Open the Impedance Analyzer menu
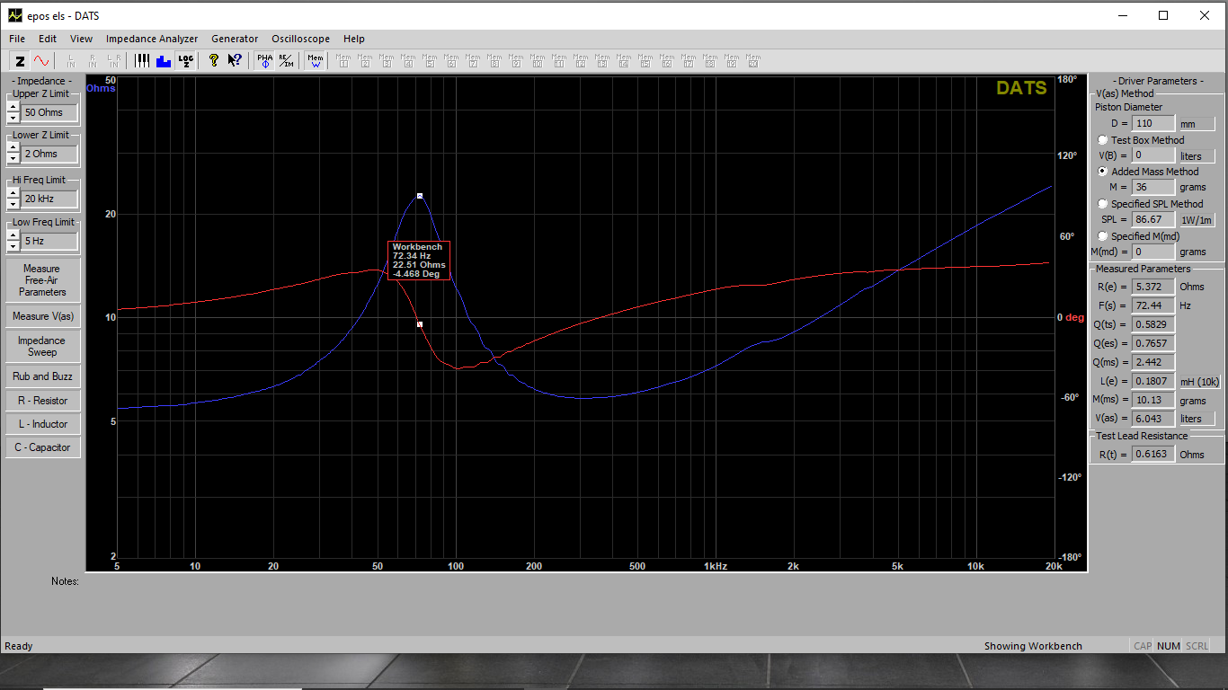Screen dimensions: 1228x690 click(x=152, y=39)
